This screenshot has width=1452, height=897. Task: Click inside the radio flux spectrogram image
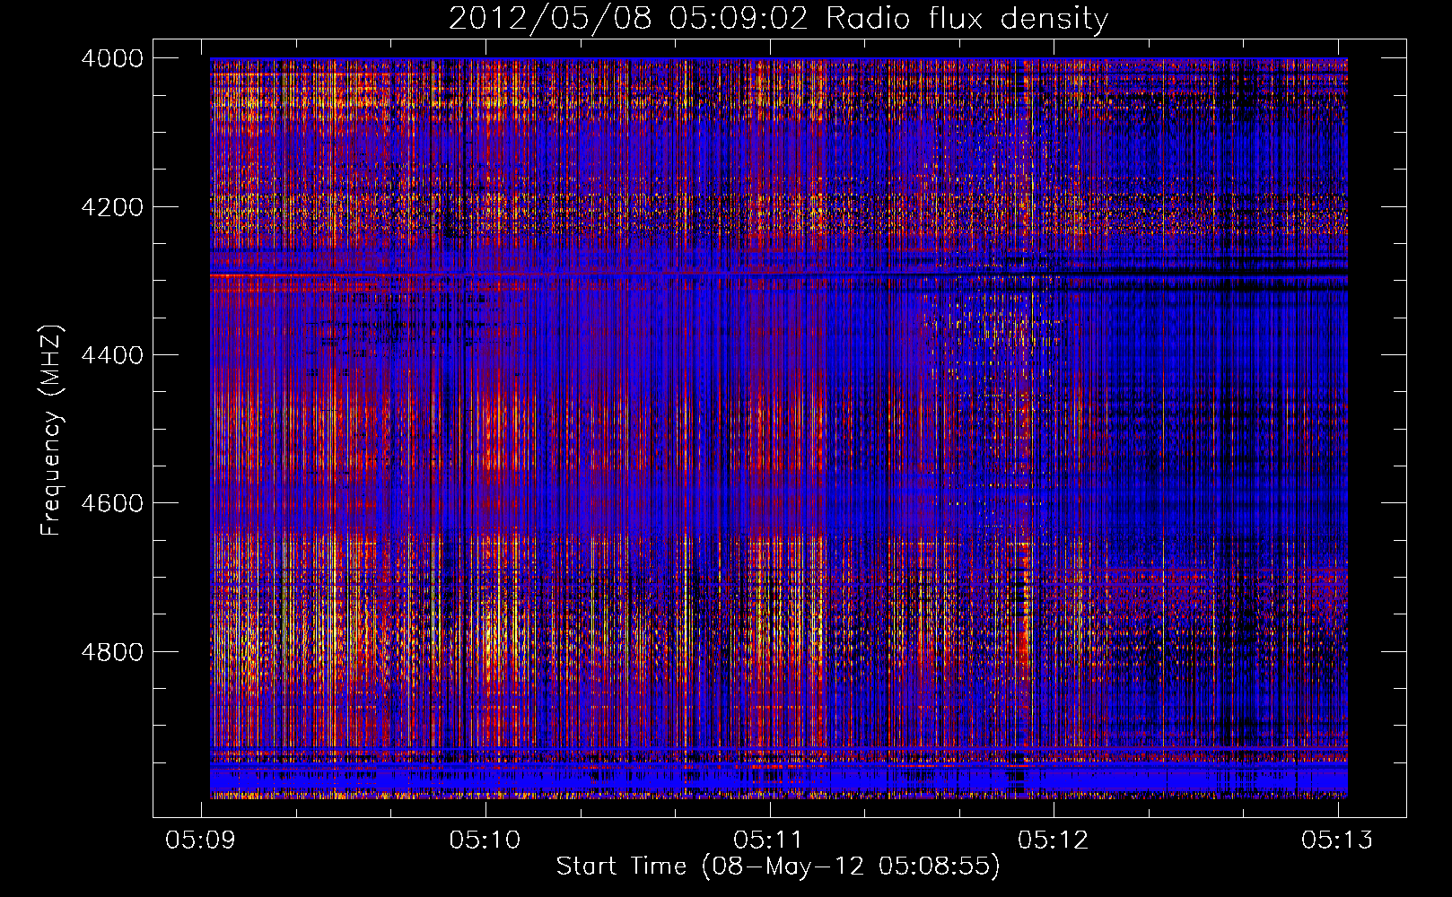(x=779, y=428)
